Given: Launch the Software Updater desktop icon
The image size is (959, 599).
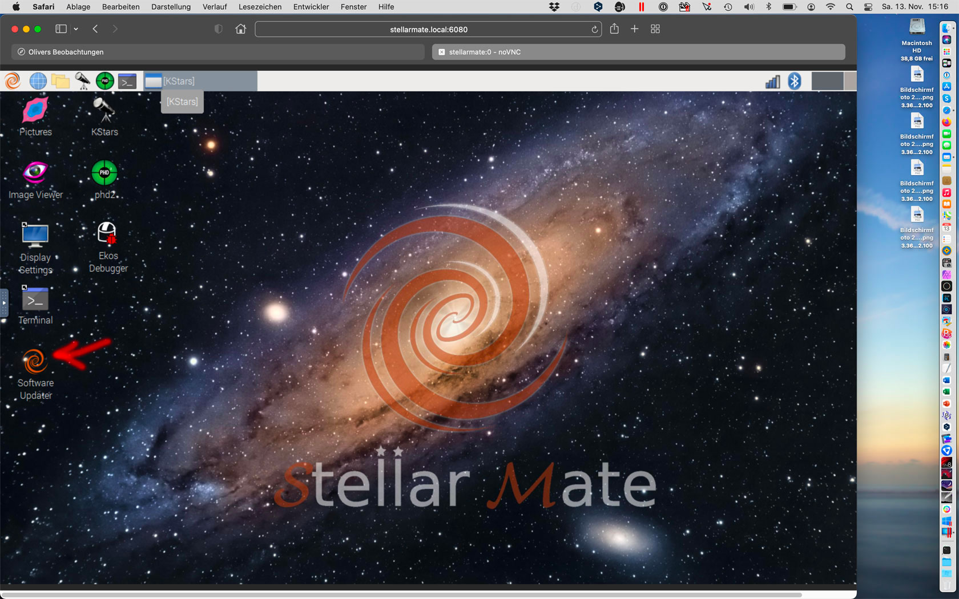Looking at the screenshot, I should pyautogui.click(x=35, y=374).
